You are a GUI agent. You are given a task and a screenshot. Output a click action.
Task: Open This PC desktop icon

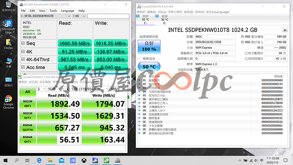coord(8,63)
